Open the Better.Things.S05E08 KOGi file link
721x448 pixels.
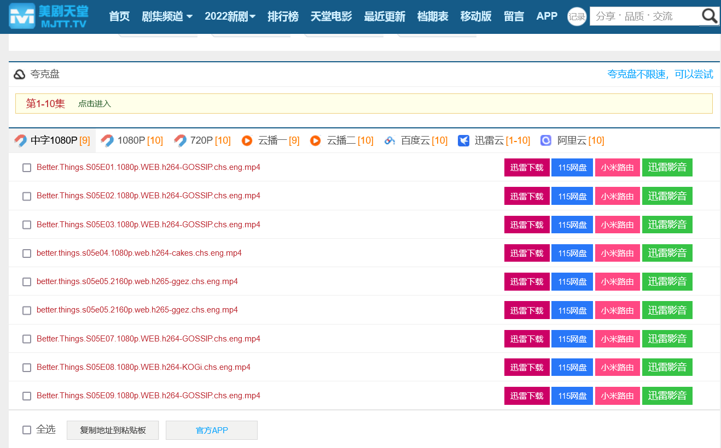[x=143, y=367]
